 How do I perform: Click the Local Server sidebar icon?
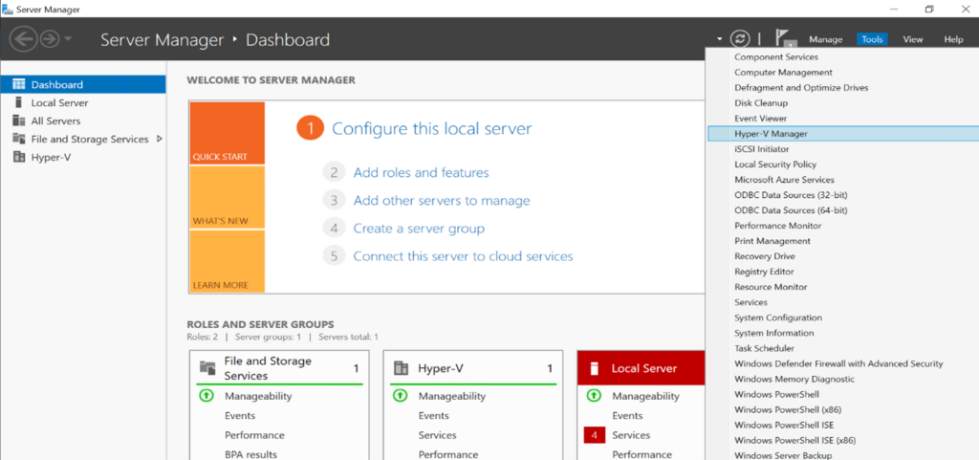[x=19, y=103]
